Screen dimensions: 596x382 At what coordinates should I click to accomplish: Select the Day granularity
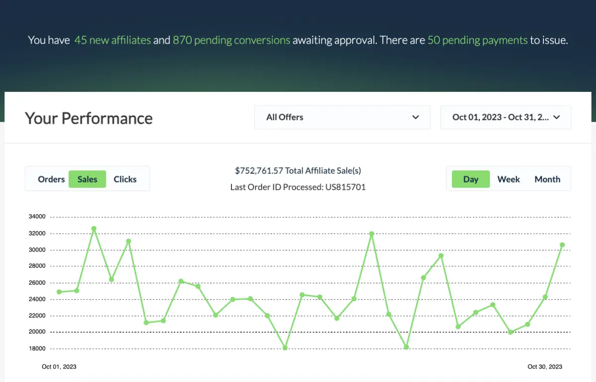[x=470, y=179]
